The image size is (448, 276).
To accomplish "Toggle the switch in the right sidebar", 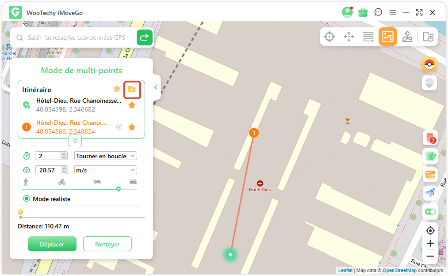I will click(x=429, y=212).
